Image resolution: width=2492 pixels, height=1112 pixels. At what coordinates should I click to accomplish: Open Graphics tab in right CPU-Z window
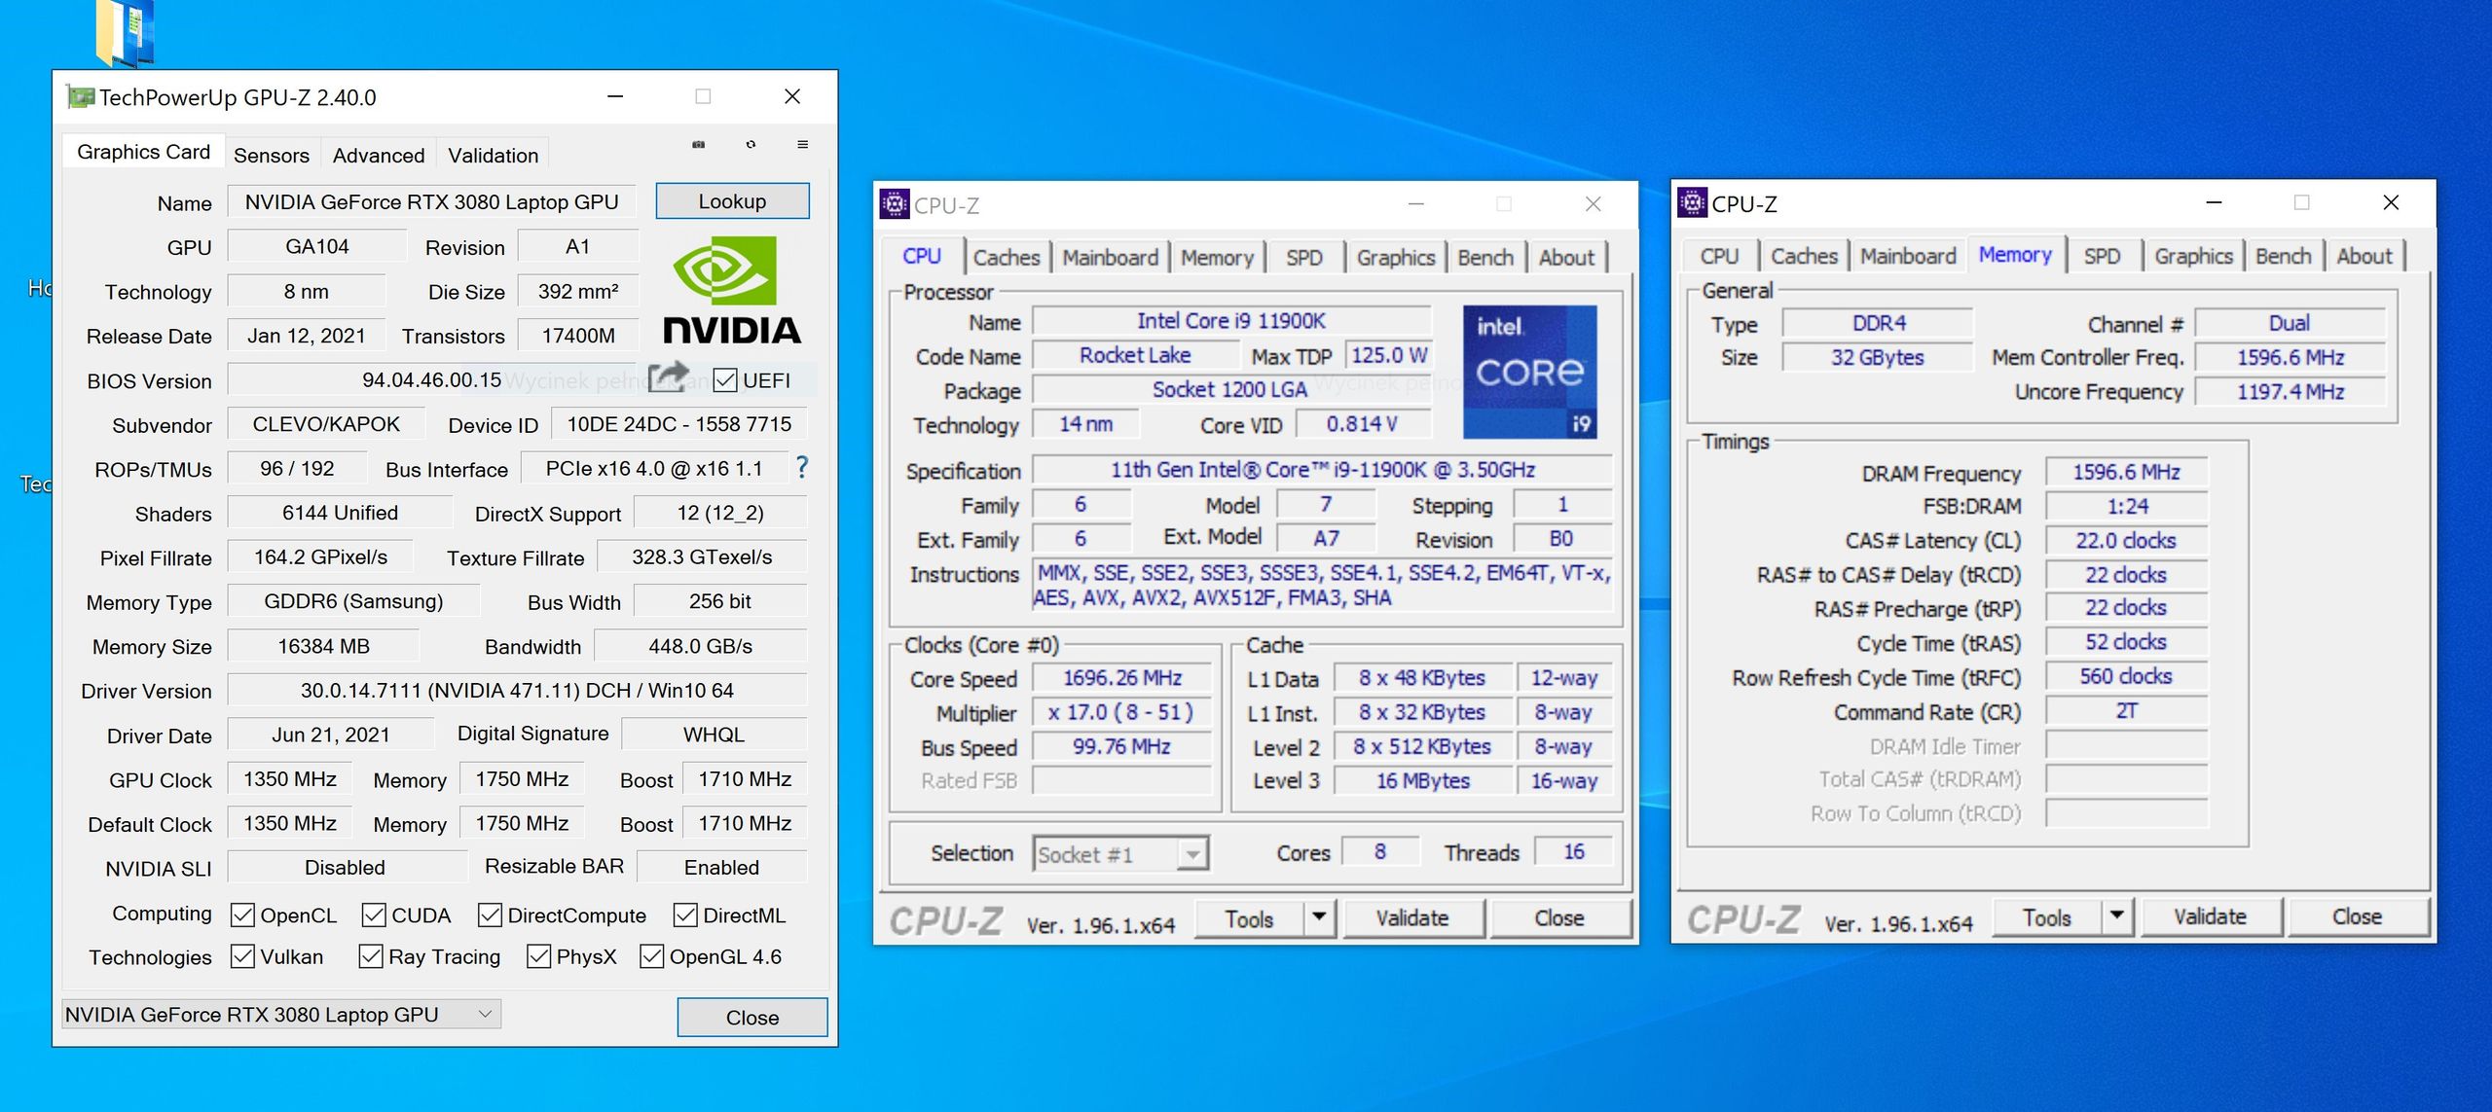(2193, 256)
